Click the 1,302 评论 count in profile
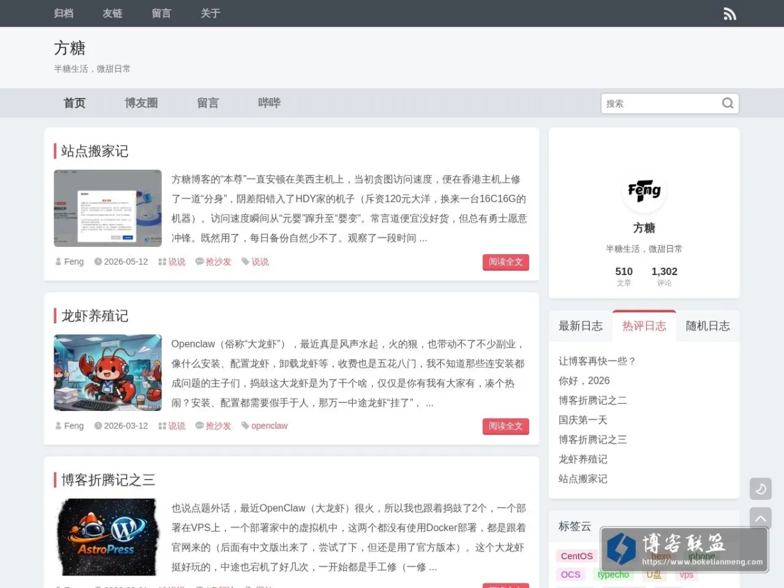This screenshot has width=784, height=588. pyautogui.click(x=664, y=276)
